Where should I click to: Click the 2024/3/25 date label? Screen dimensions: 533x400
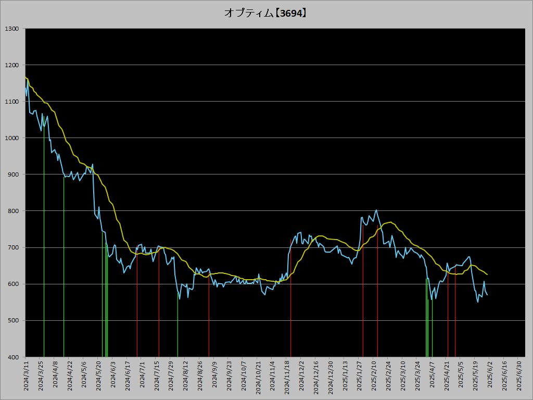[x=41, y=375]
